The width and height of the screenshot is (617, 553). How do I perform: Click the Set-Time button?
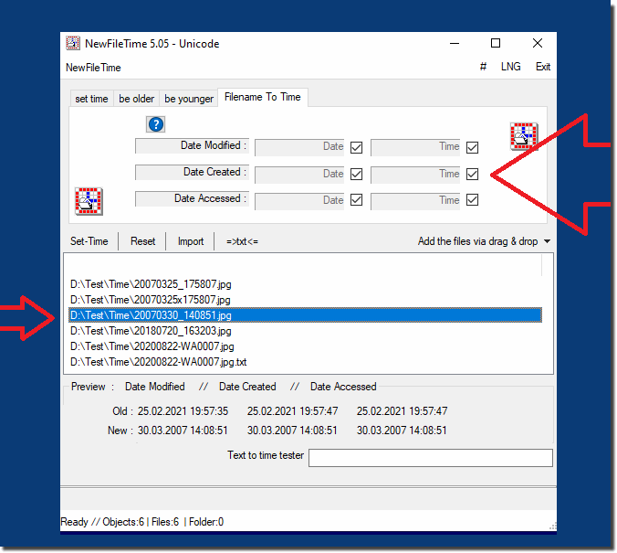pos(89,241)
